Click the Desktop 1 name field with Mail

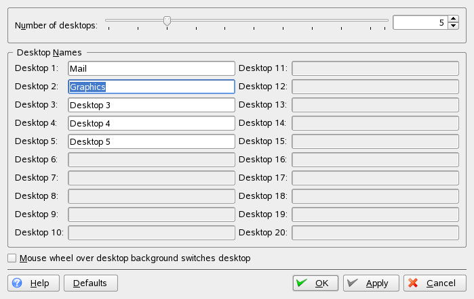click(151, 68)
